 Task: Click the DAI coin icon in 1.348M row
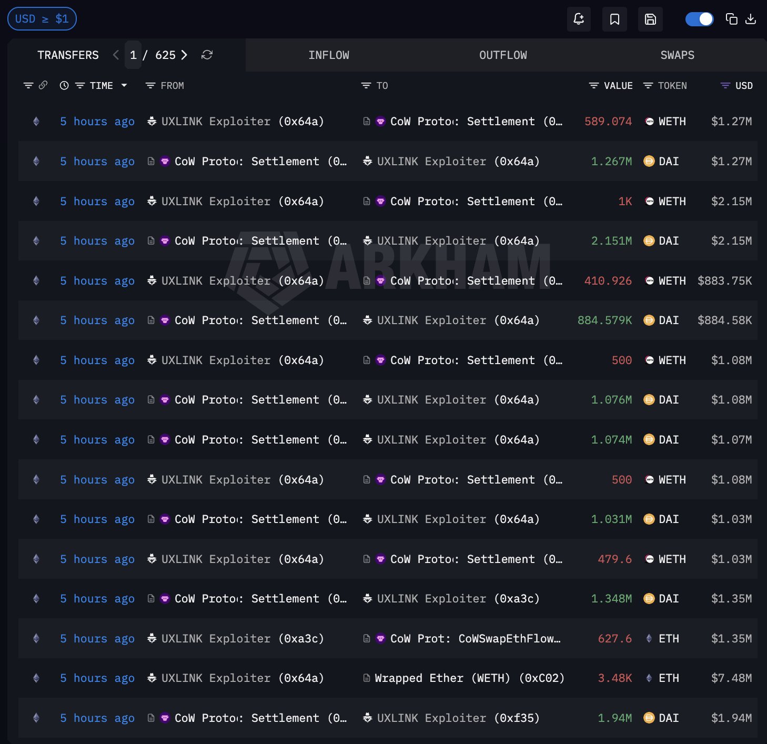[649, 599]
